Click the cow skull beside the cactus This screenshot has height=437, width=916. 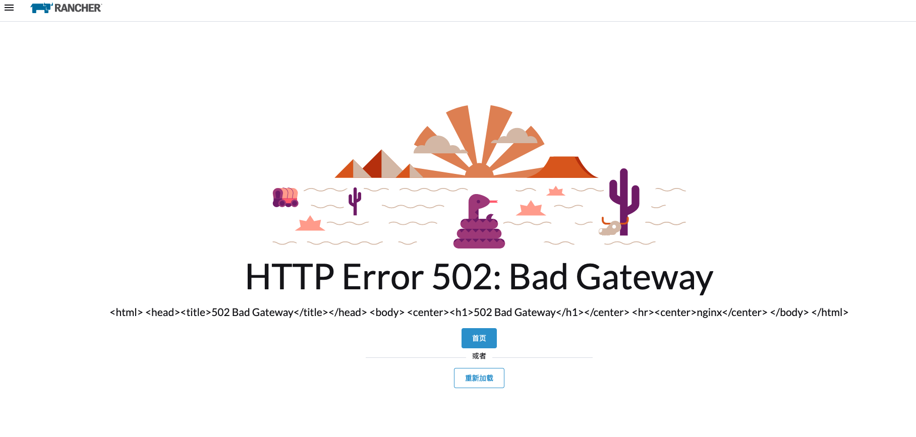612,227
